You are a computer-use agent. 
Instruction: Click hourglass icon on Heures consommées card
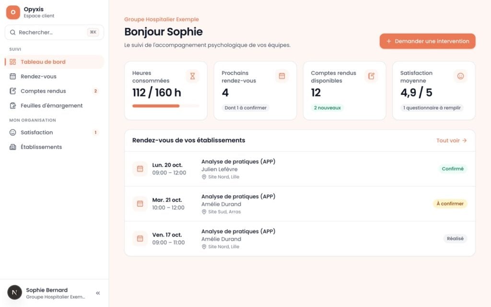193,76
